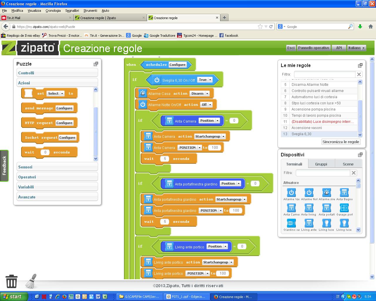Click the Filtra field in Le mie regole
376x301 pixels.
click(x=324, y=74)
